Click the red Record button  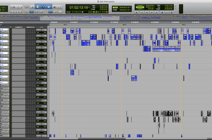(172, 12)
